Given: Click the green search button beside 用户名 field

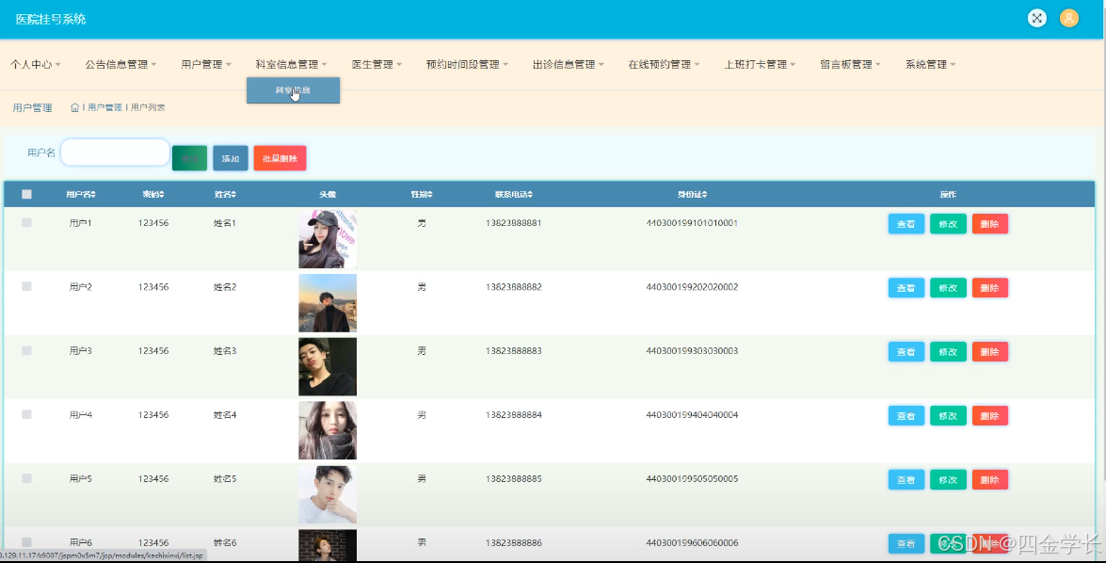Looking at the screenshot, I should point(190,158).
